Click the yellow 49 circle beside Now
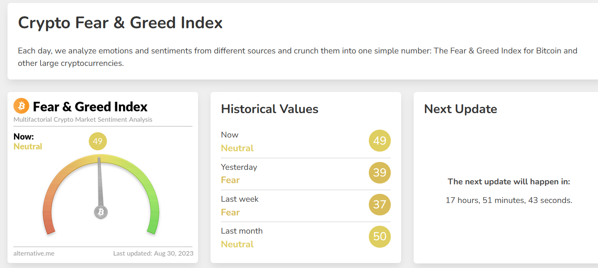598x268 pixels. [380, 141]
